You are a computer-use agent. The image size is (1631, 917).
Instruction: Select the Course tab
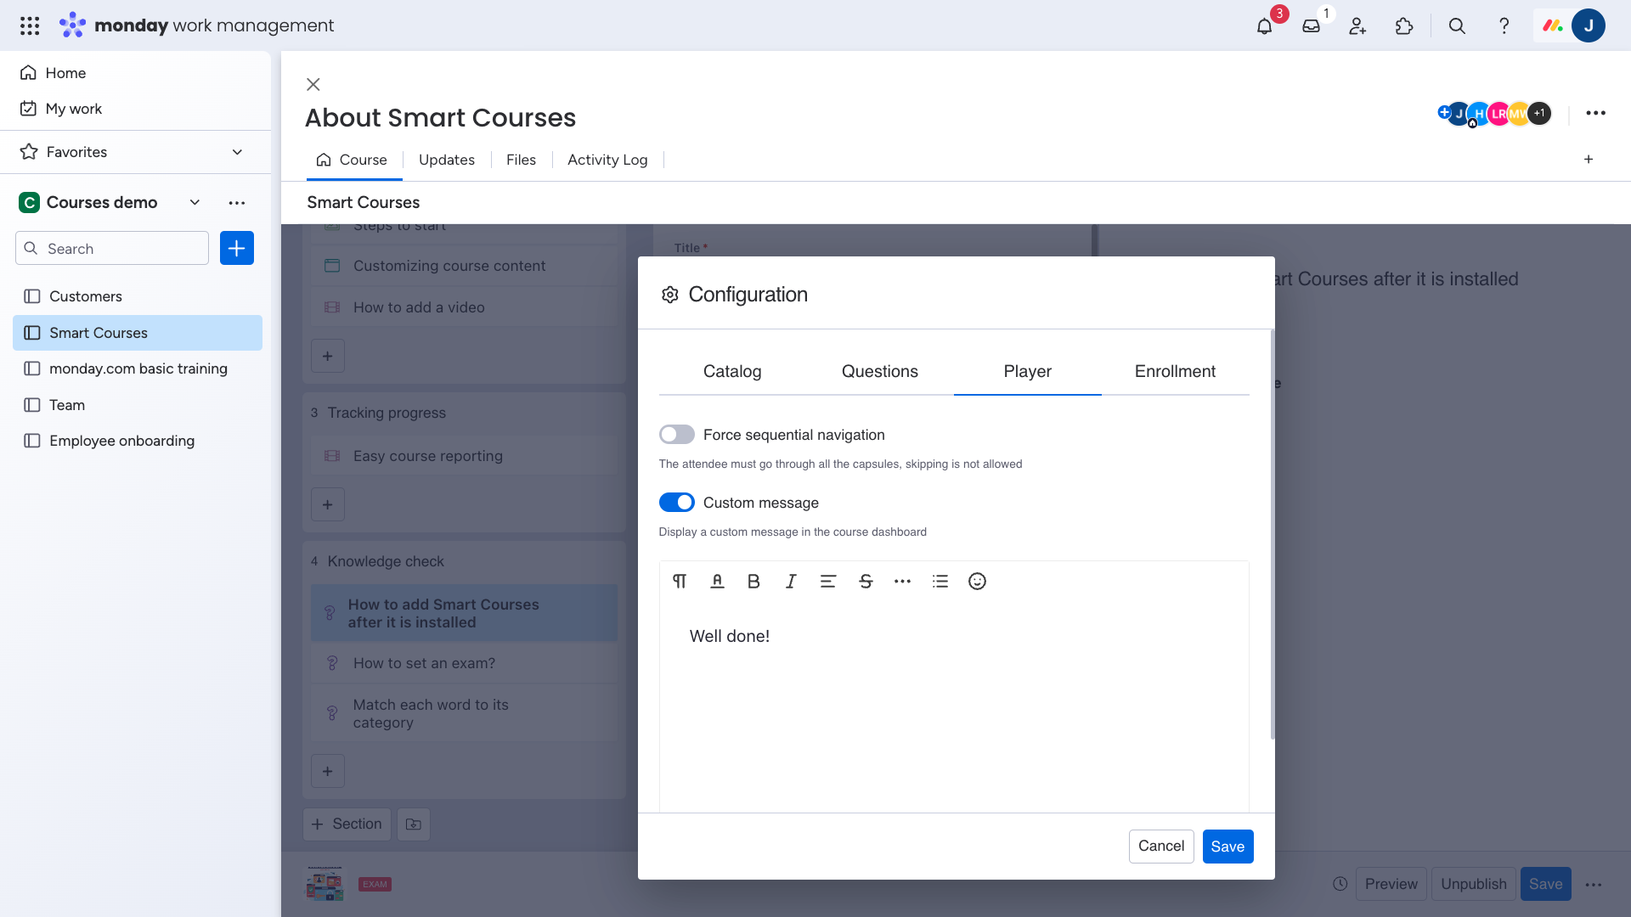(353, 160)
